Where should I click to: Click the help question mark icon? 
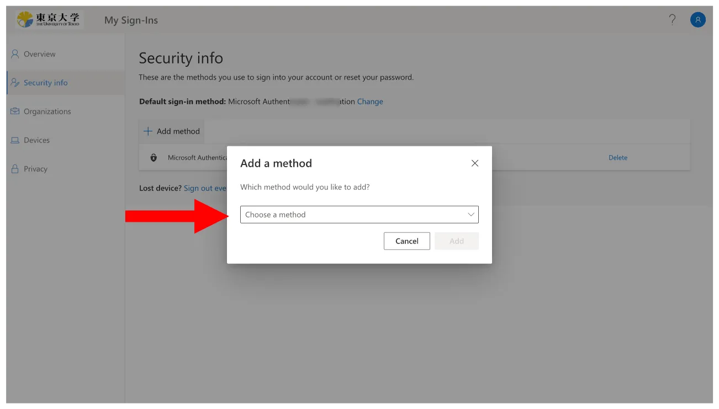tap(672, 20)
